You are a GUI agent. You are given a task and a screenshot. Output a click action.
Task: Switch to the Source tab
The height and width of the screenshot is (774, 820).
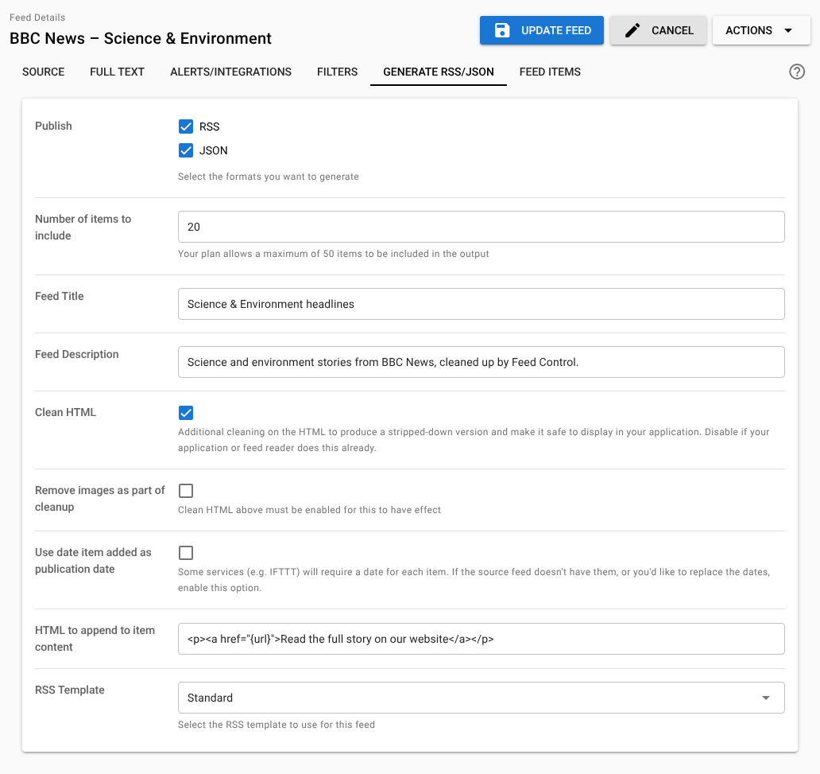(x=44, y=72)
